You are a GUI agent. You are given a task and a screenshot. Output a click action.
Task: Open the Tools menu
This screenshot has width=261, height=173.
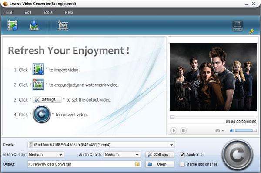click(x=48, y=12)
